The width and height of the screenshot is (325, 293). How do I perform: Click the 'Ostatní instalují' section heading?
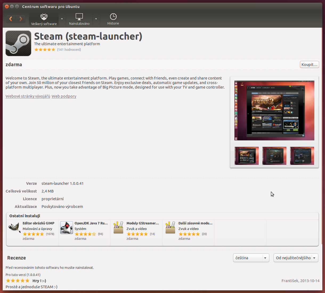click(x=25, y=216)
